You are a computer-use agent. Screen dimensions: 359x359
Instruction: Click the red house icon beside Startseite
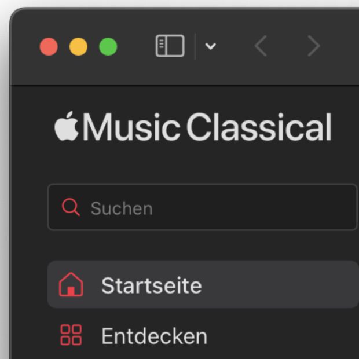[71, 285]
